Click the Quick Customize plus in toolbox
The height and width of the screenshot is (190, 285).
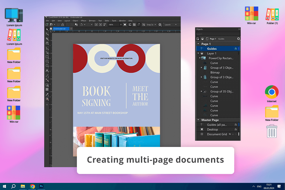coord(47,105)
